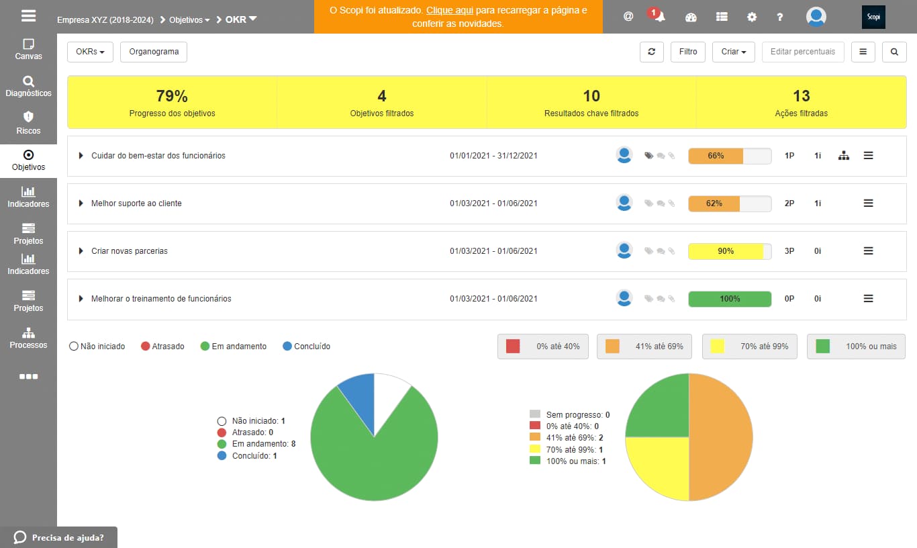Click the refresh icon button

[x=651, y=52]
